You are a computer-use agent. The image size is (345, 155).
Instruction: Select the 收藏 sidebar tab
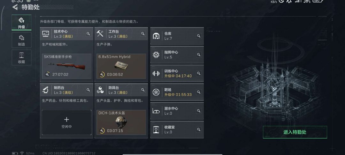click(x=22, y=57)
